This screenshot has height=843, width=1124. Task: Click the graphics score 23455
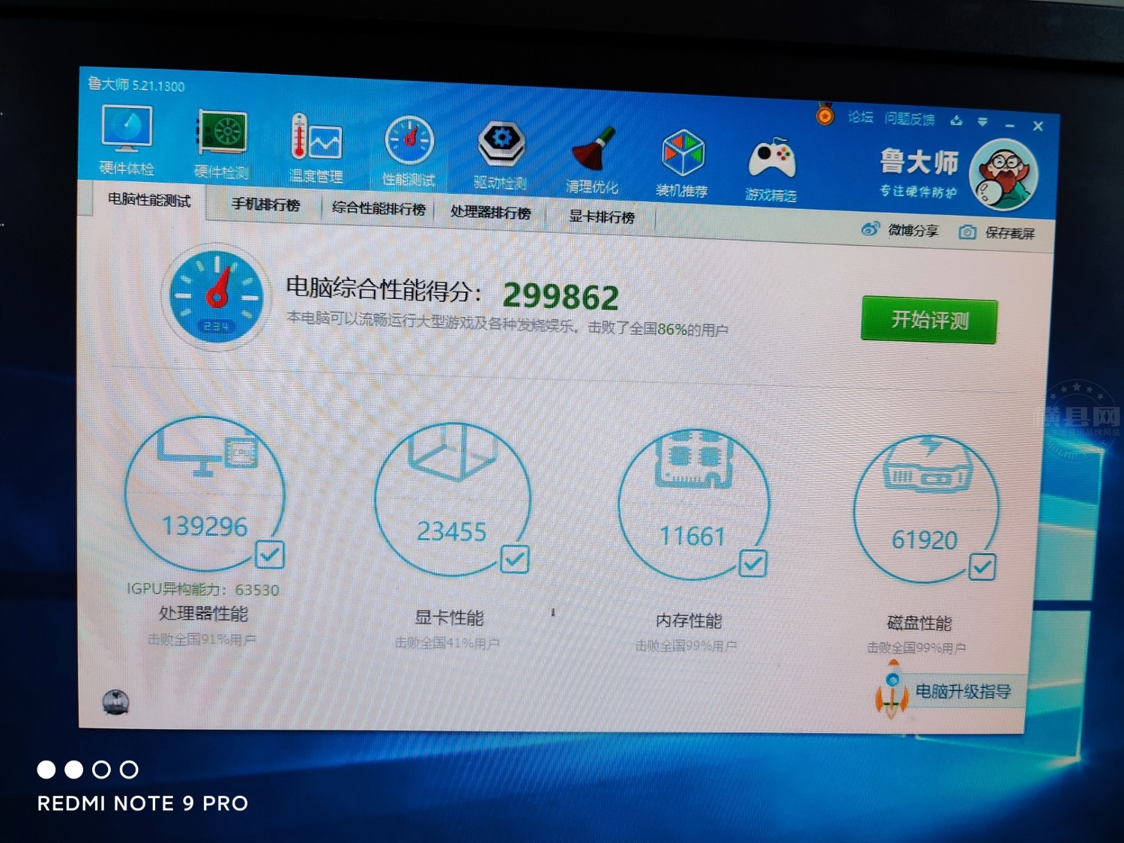452,531
